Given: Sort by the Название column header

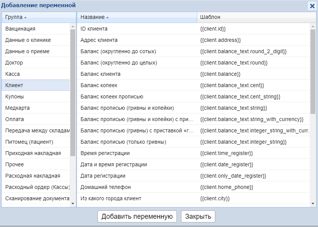Looking at the screenshot, I should 93,17.
